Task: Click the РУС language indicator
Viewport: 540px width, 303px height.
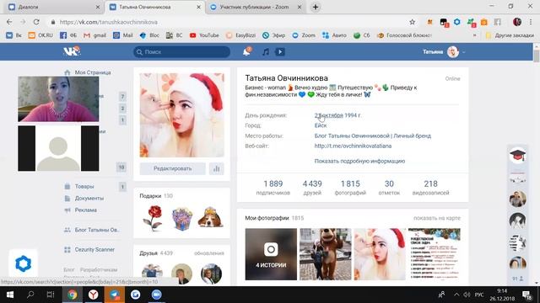Action: point(479,295)
